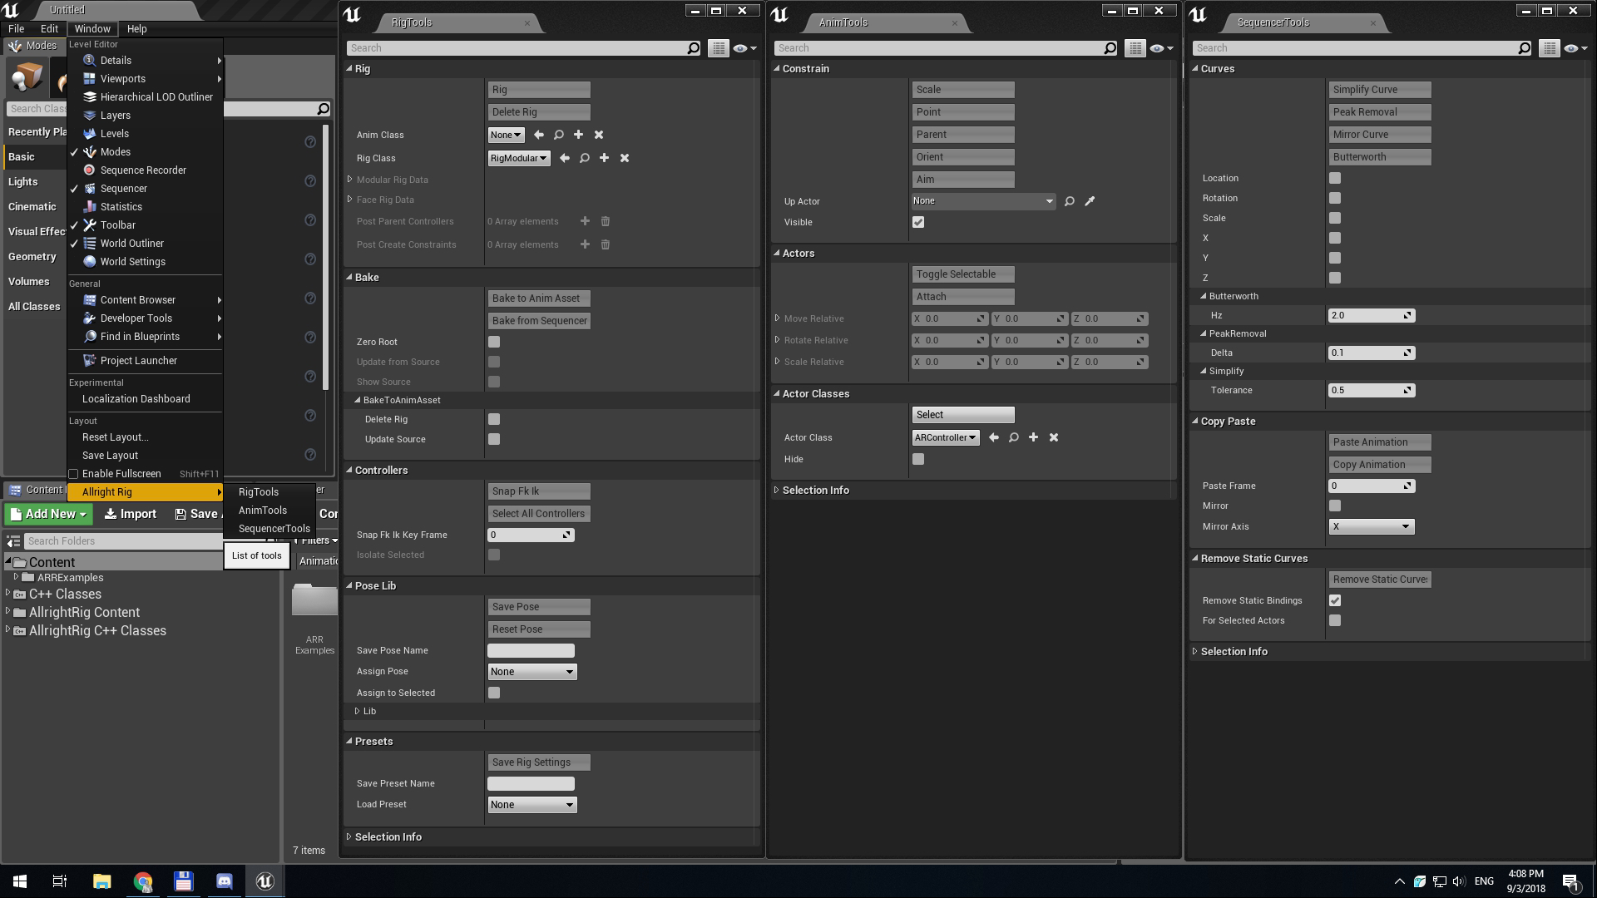Expand the Lib section in Pose Lib
Viewport: 1597px width, 898px height.
coord(358,711)
